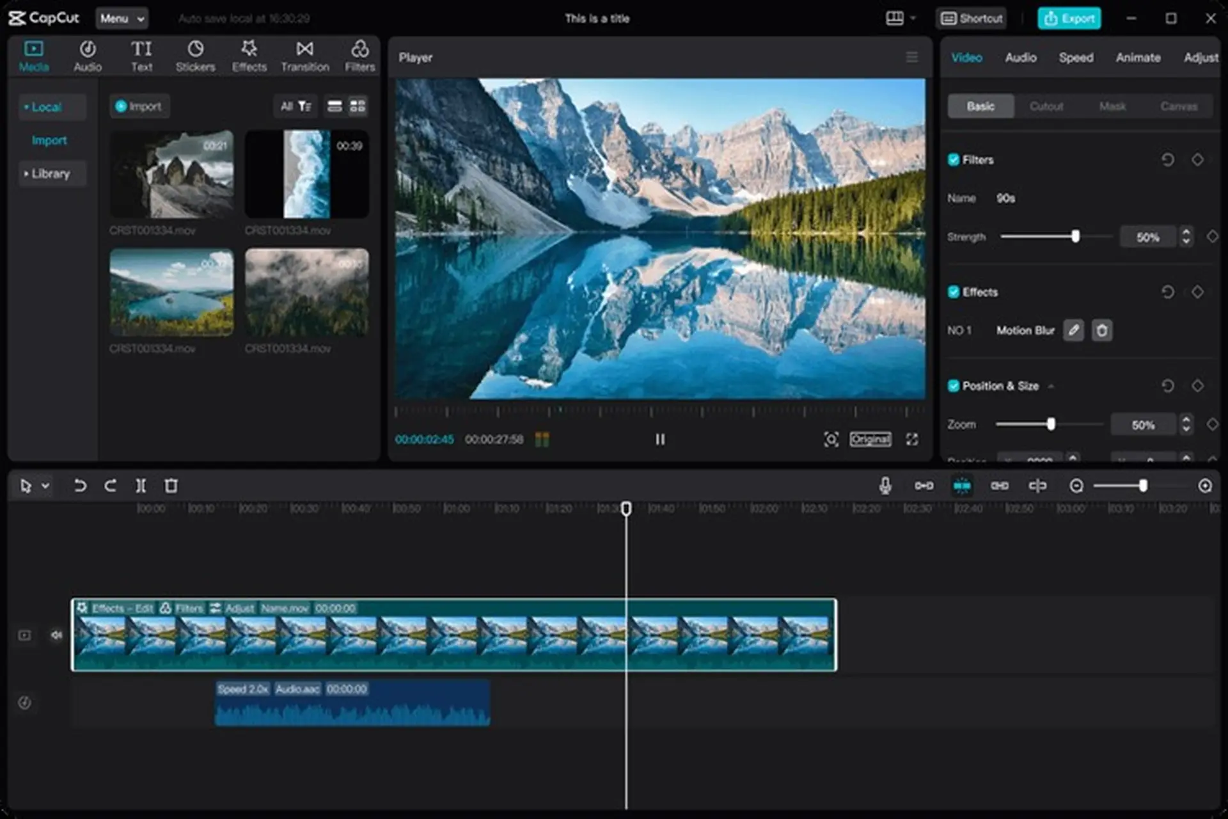Open the Cutout tab
The height and width of the screenshot is (819, 1228).
tap(1047, 106)
